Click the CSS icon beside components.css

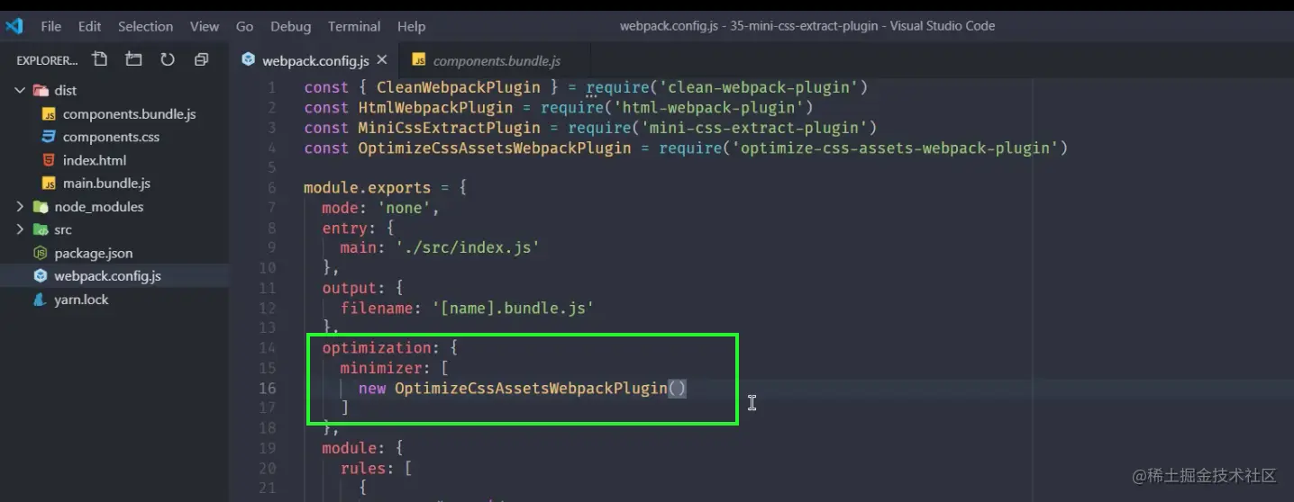(49, 137)
